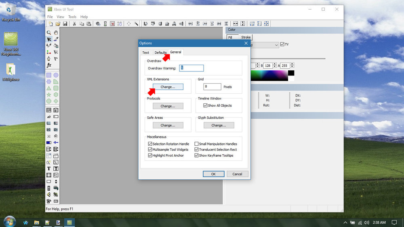The image size is (404, 227).
Task: Select the Stroke tab in Color panel
Action: point(246,37)
